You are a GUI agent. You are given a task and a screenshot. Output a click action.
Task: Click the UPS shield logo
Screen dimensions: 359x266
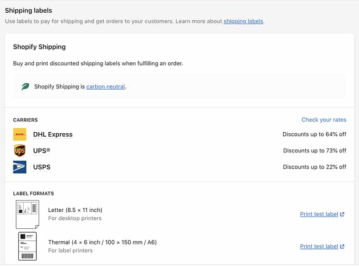[20, 151]
